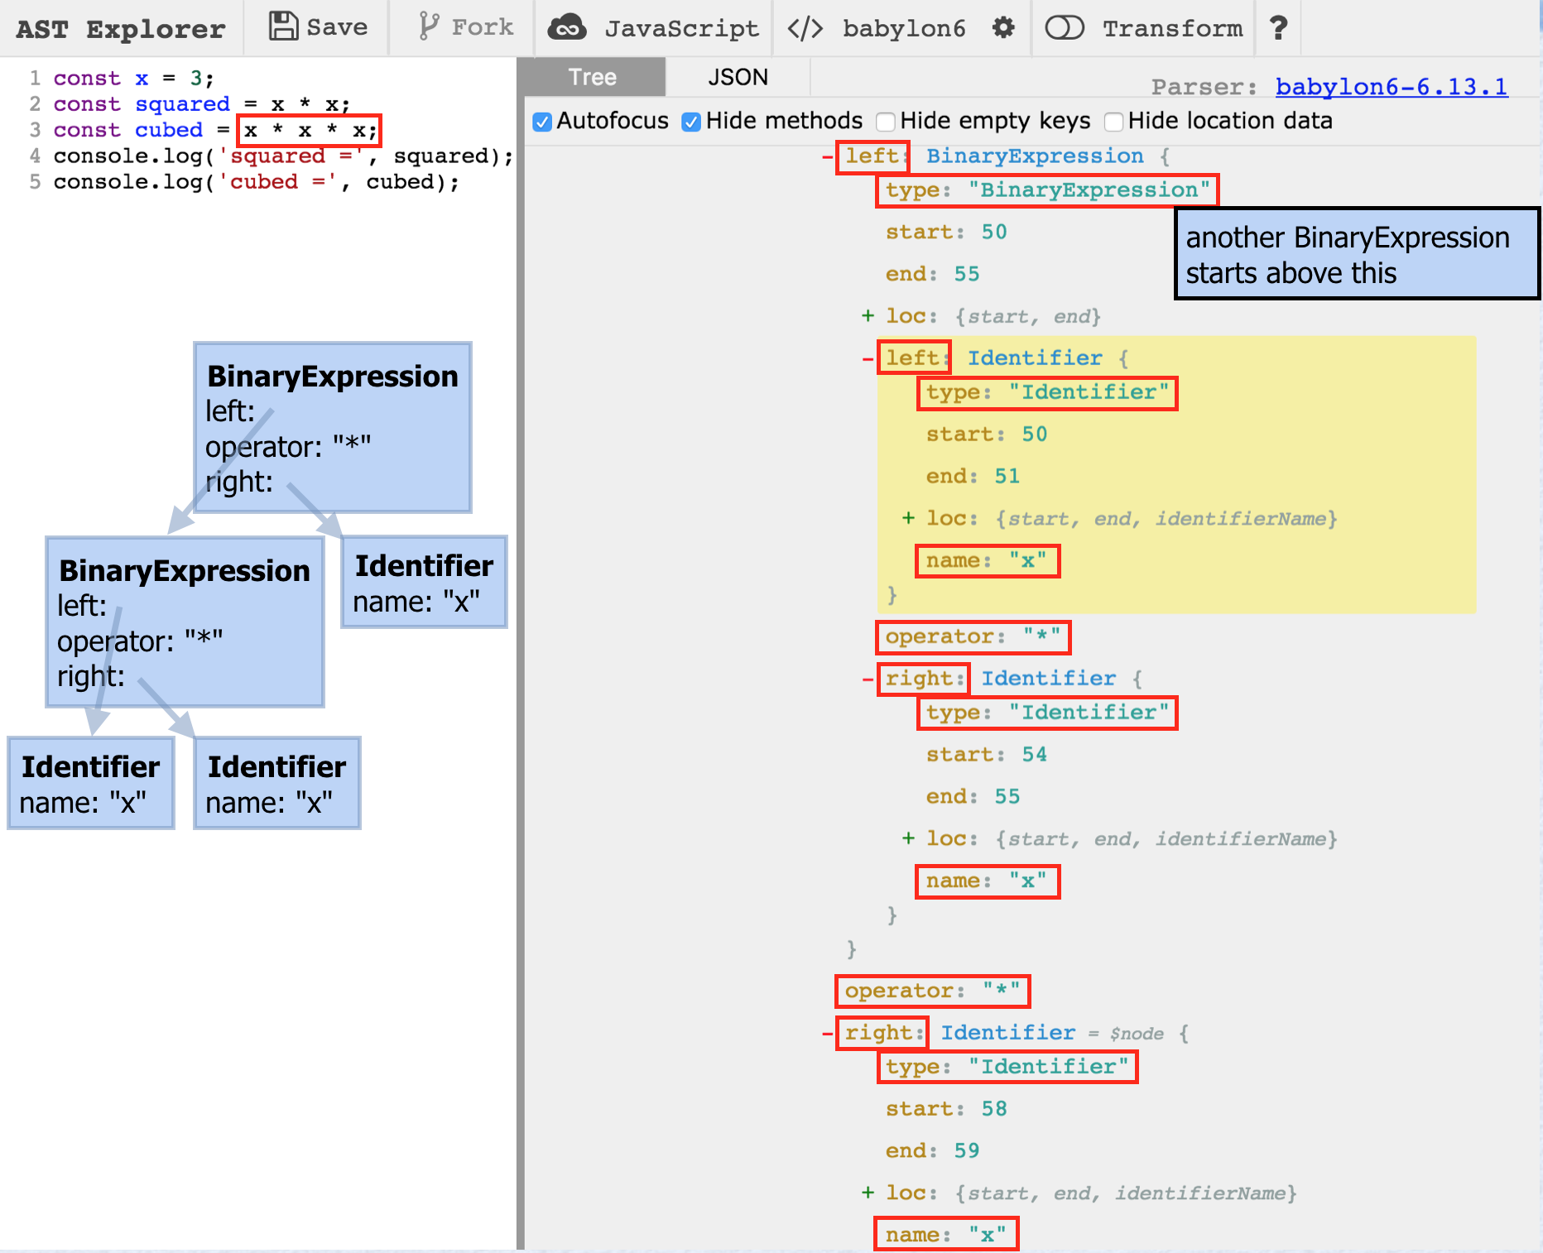Open parser settings gear icon

click(1003, 28)
